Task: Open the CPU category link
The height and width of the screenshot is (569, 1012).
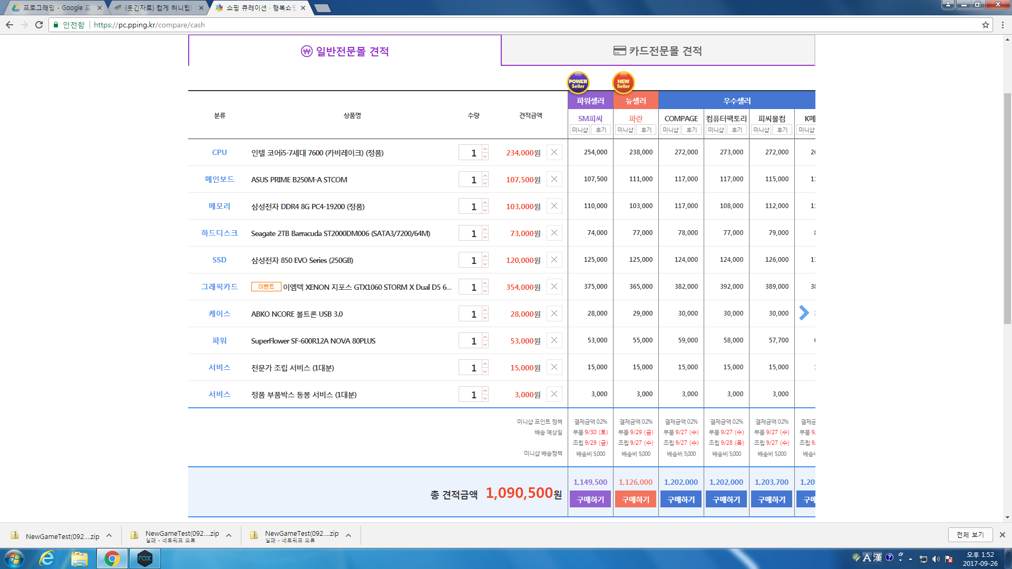Action: tap(219, 152)
